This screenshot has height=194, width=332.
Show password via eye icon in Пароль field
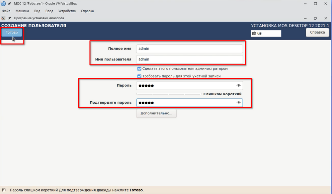[238, 86]
